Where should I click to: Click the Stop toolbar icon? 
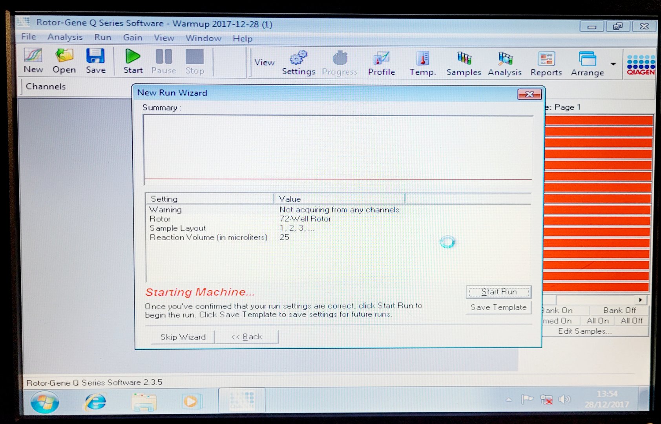[x=195, y=62]
